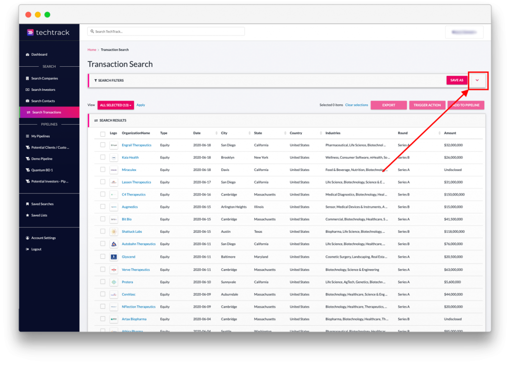Check the Engrail Therapeutics row checkbox
Viewport: 510px width, 369px height.
tap(103, 145)
